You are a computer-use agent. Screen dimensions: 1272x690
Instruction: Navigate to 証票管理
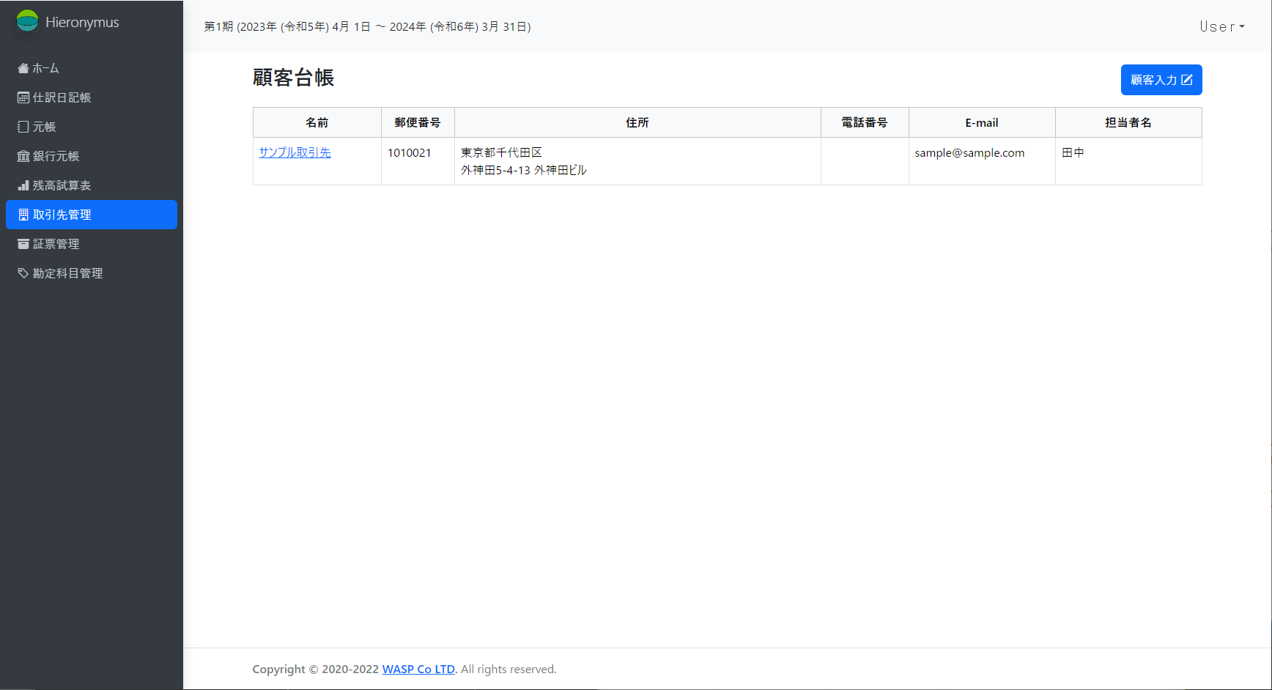pos(92,244)
